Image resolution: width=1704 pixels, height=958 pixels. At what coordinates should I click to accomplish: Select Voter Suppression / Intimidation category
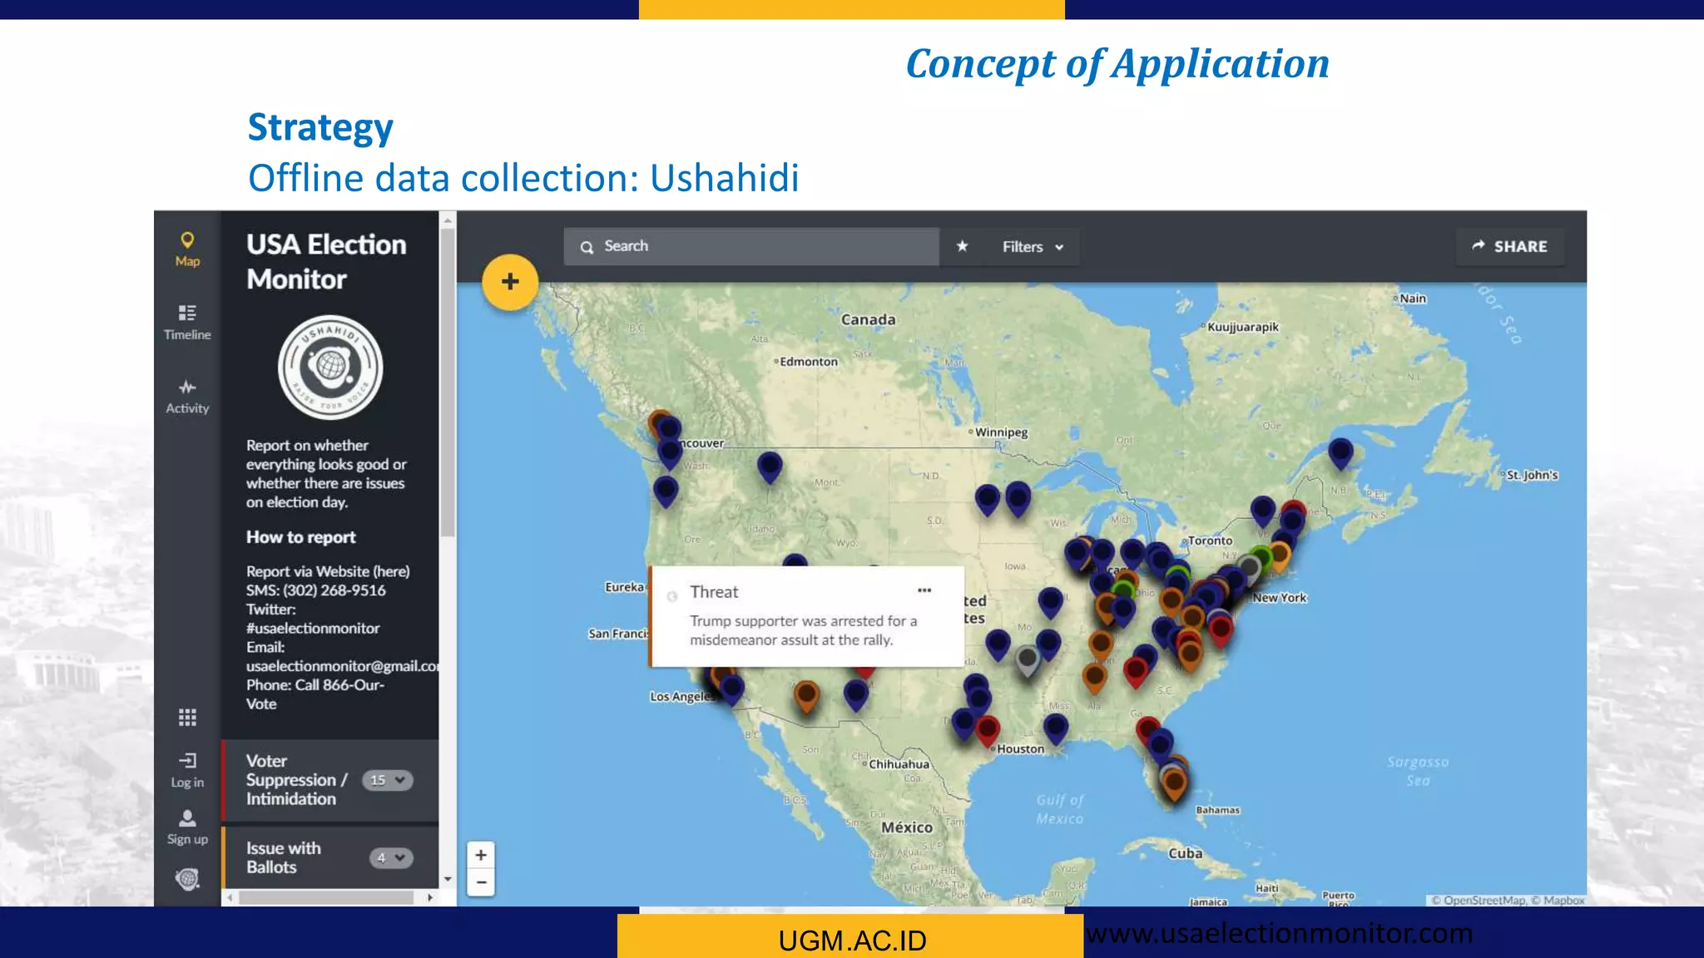coord(329,780)
